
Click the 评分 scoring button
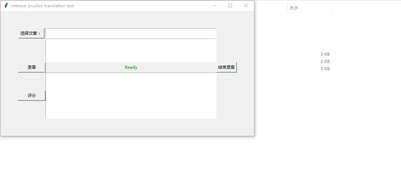32,96
